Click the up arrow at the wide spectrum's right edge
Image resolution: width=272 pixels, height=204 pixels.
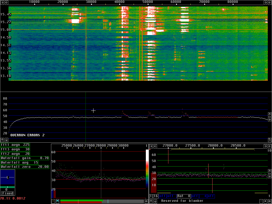click(x=270, y=114)
